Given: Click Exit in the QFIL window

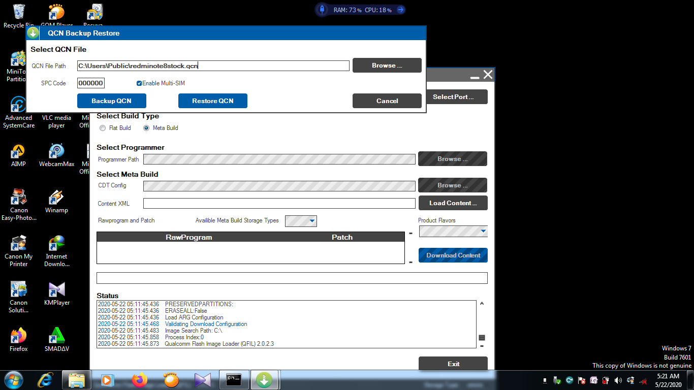Looking at the screenshot, I should coord(453,364).
